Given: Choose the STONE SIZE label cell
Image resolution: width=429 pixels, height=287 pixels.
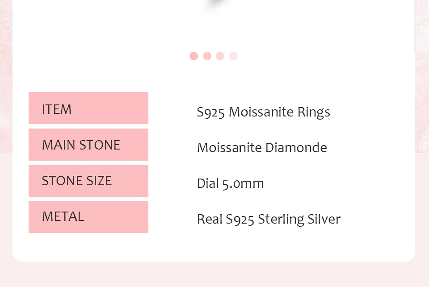Looking at the screenshot, I should (88, 181).
